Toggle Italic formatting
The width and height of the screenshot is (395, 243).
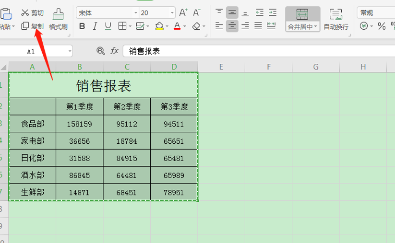(x=95, y=26)
